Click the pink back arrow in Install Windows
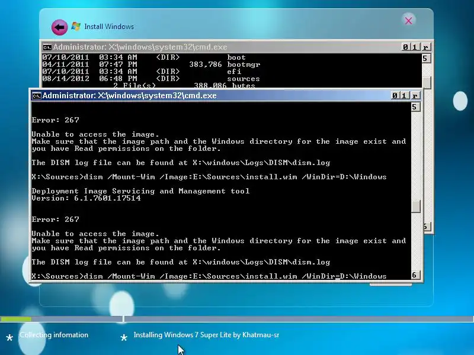474x355 pixels. 60,27
